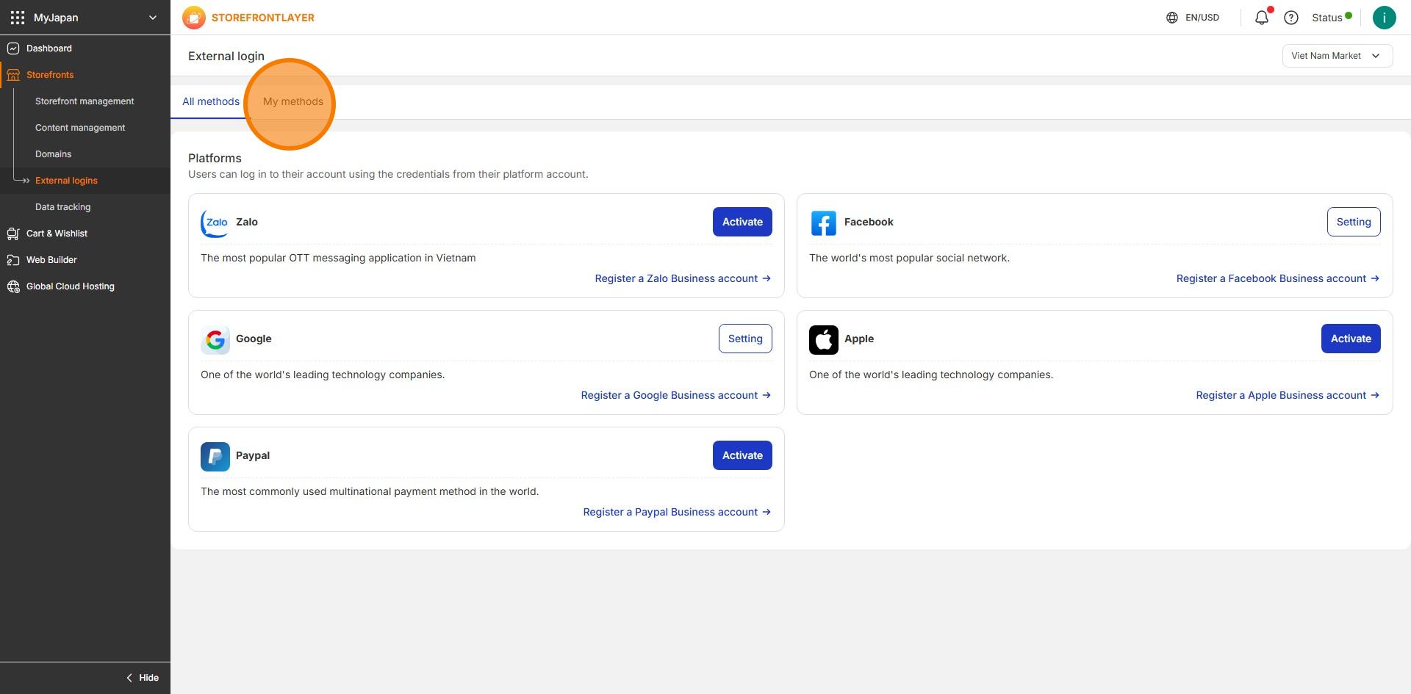
Task: Open Register a Google Business account link
Action: pyautogui.click(x=676, y=395)
